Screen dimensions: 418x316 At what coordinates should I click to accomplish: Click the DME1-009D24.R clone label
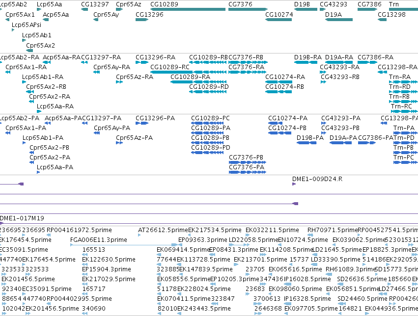pos(317,179)
